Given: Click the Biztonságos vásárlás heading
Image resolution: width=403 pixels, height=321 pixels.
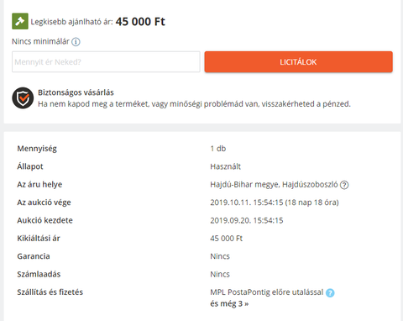Looking at the screenshot, I should [76, 92].
